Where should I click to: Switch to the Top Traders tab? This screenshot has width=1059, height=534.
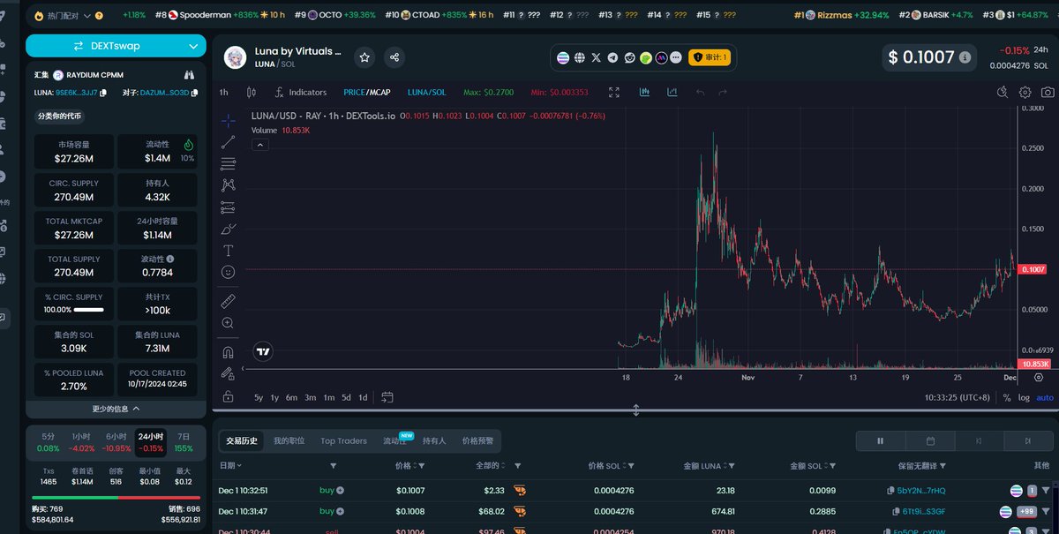tap(343, 440)
